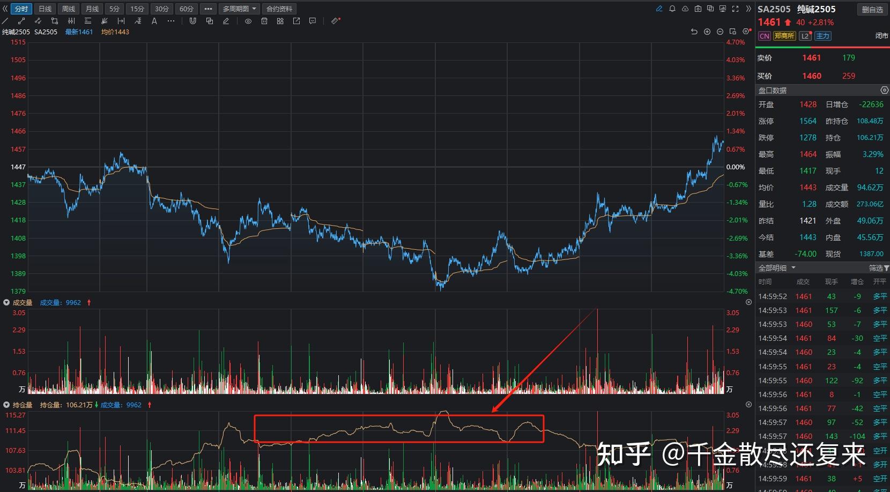This screenshot has width=890, height=492.
Task: Click the undo arrow above the chart
Action: (x=694, y=32)
